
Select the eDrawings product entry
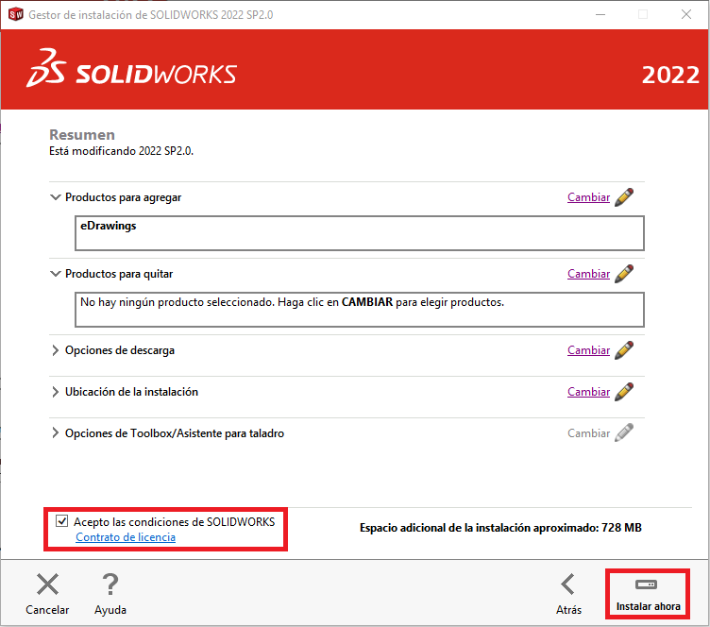point(109,226)
